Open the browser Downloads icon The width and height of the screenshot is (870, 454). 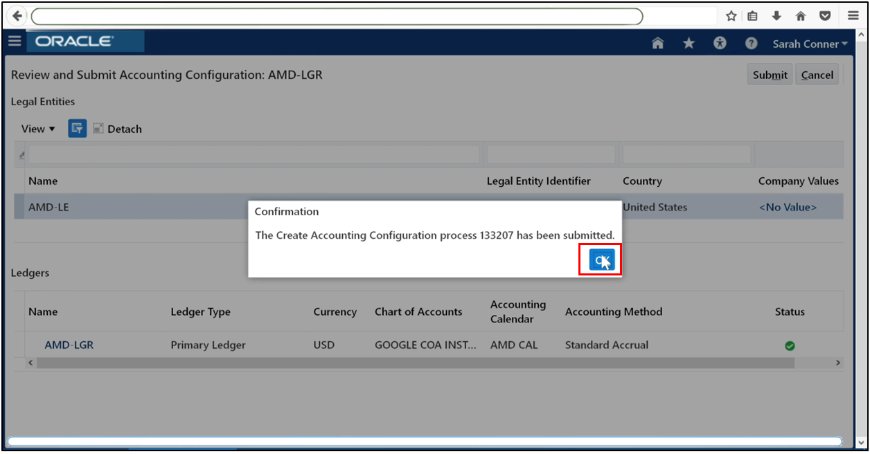777,15
